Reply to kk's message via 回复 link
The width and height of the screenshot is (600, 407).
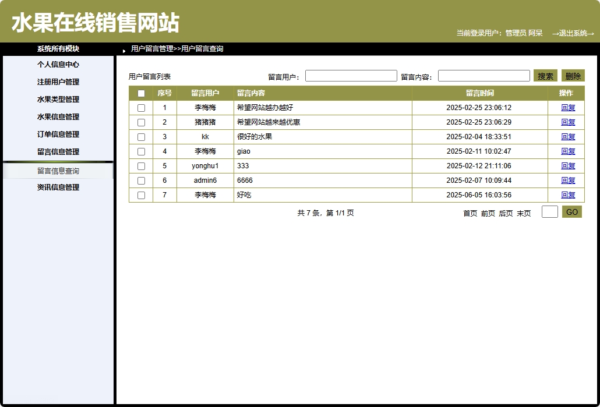point(567,137)
